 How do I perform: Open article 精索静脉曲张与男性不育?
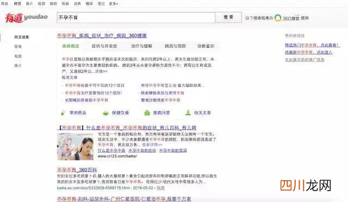click(x=163, y=93)
